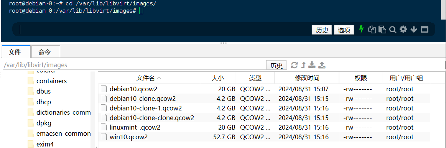Click the paste icon in terminal toolbar
Viewport: 446px width, 148px height.
click(x=382, y=29)
